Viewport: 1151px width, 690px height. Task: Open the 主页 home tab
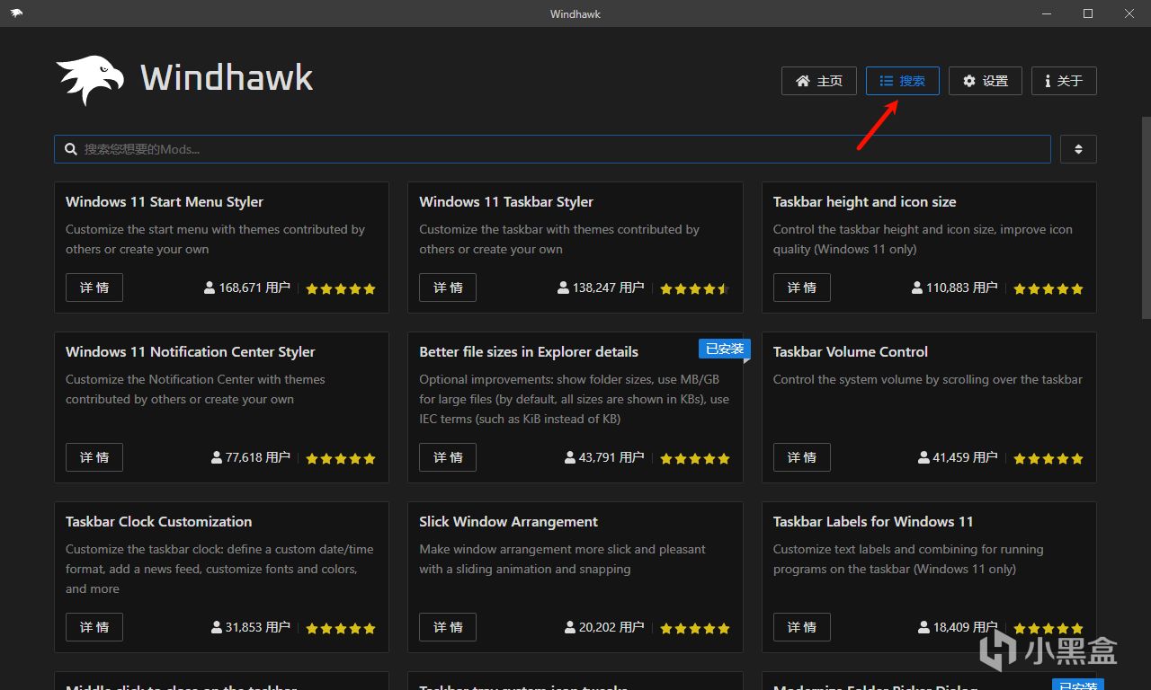818,81
